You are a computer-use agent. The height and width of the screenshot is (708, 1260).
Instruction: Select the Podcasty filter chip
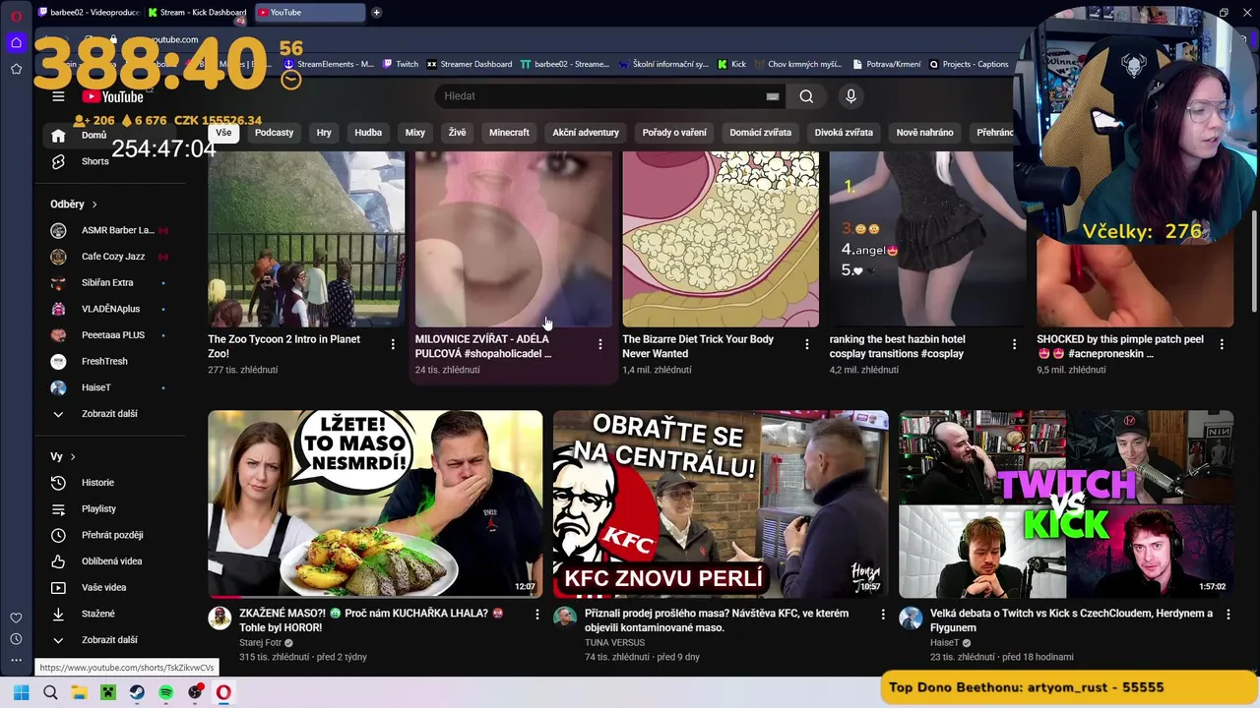click(274, 133)
